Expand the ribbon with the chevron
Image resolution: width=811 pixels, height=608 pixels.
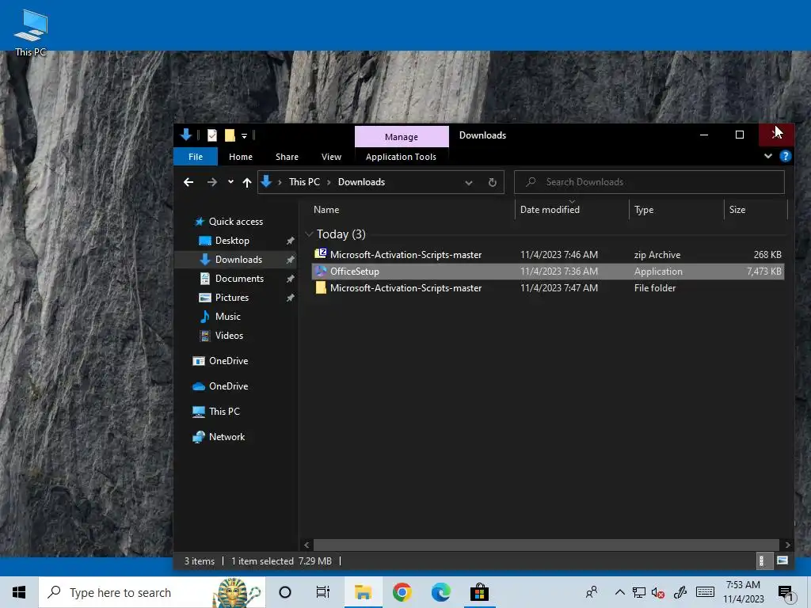tap(768, 156)
